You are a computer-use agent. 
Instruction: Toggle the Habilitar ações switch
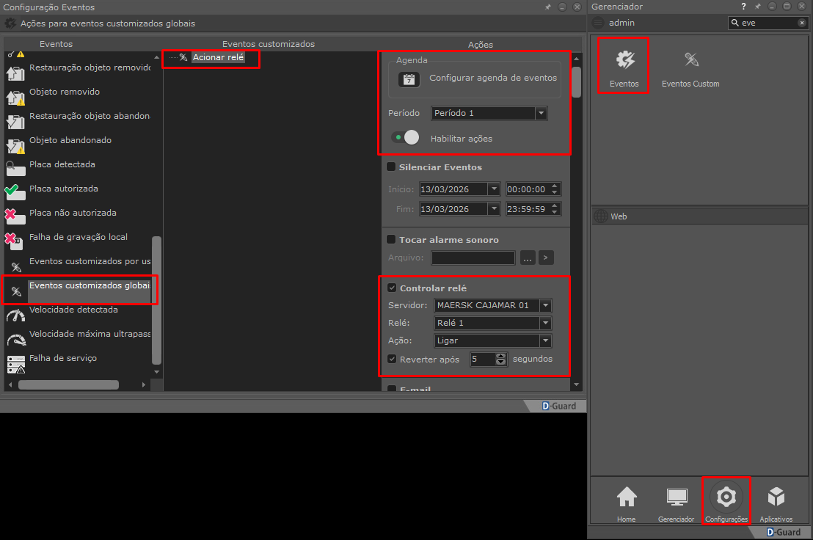[404, 138]
